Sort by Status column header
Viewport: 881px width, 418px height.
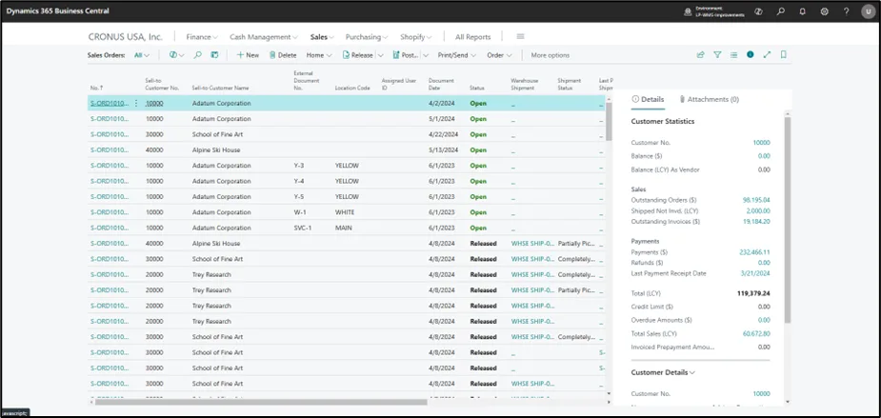(x=476, y=89)
